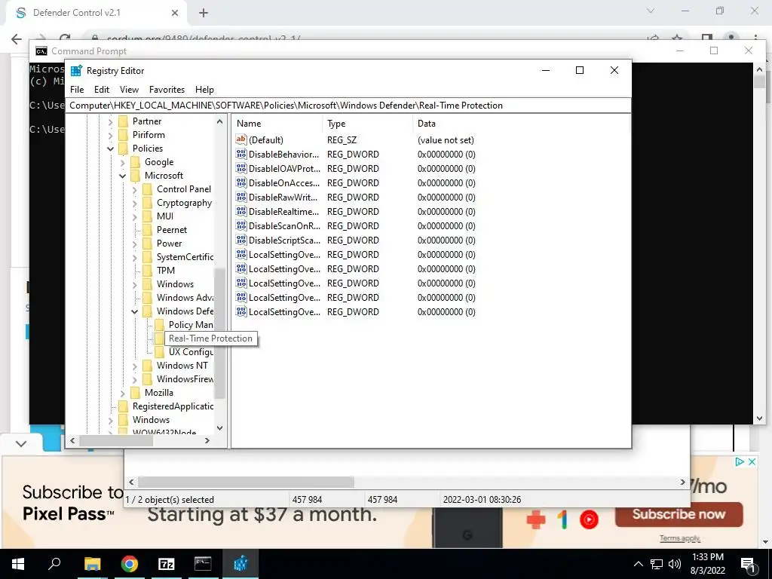772x579 pixels.
Task: Select the DisableScanOnR... DWORD value icon
Action: click(240, 225)
